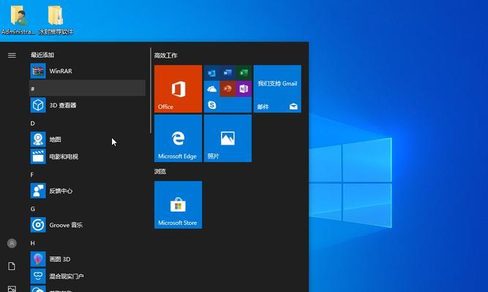
Task: Open Excel in Office apps tile
Action: point(244,73)
